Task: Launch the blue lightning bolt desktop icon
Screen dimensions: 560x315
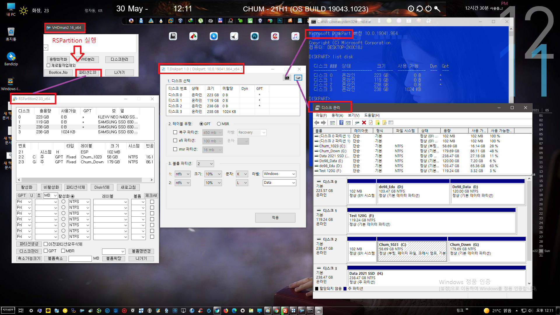Action: click(x=214, y=36)
